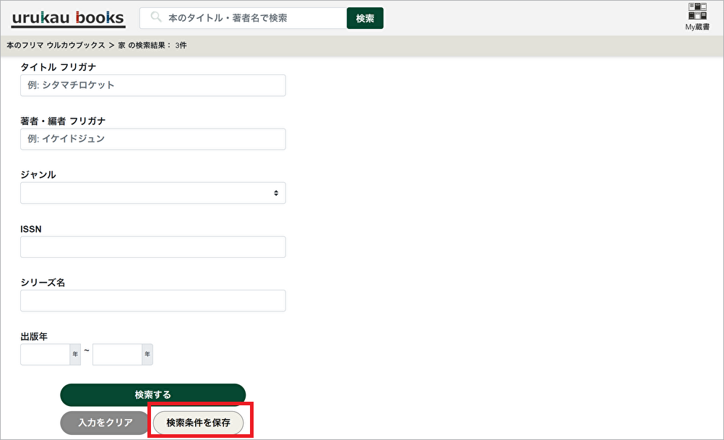Screen dimensions: 724x440
Task: Click the magnifier icon in search bar
Action: (155, 18)
